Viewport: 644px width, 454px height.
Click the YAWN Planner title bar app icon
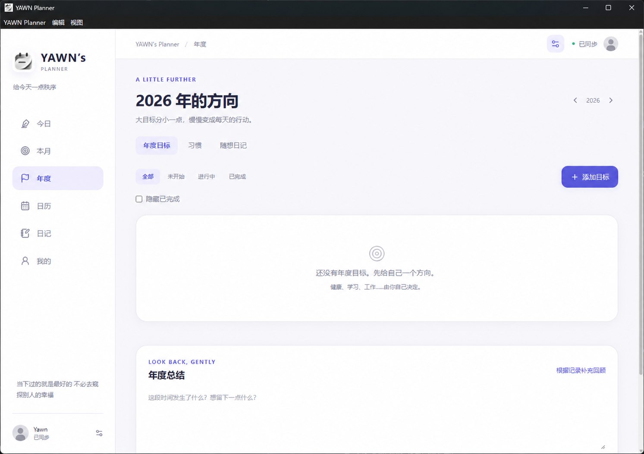click(9, 8)
